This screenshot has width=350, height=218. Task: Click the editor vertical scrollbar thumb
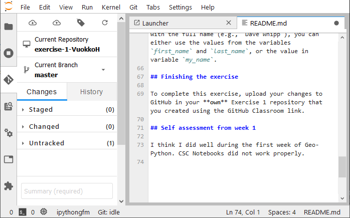click(x=342, y=167)
